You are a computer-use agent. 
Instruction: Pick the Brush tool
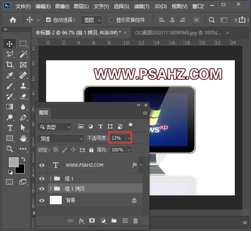[x=10, y=86]
